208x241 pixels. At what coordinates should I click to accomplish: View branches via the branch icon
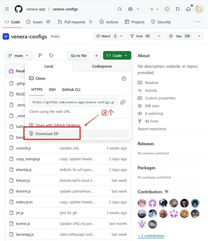(x=40, y=55)
